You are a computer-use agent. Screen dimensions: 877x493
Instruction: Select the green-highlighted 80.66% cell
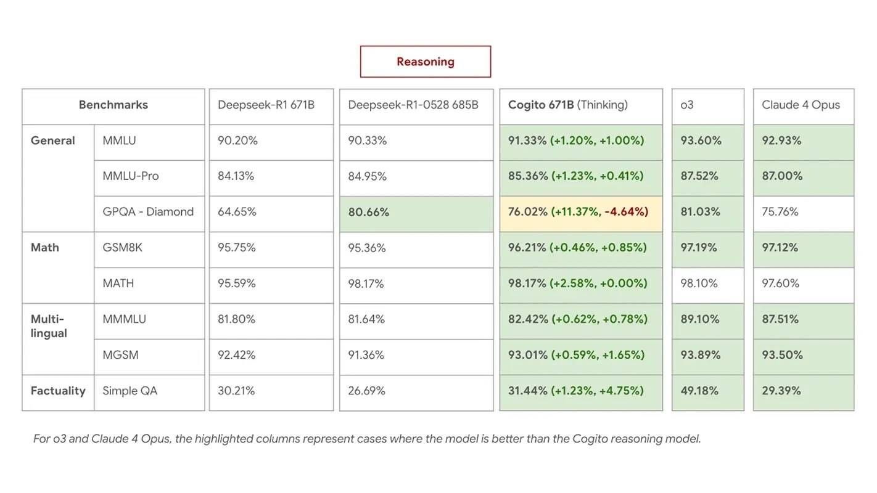(416, 213)
